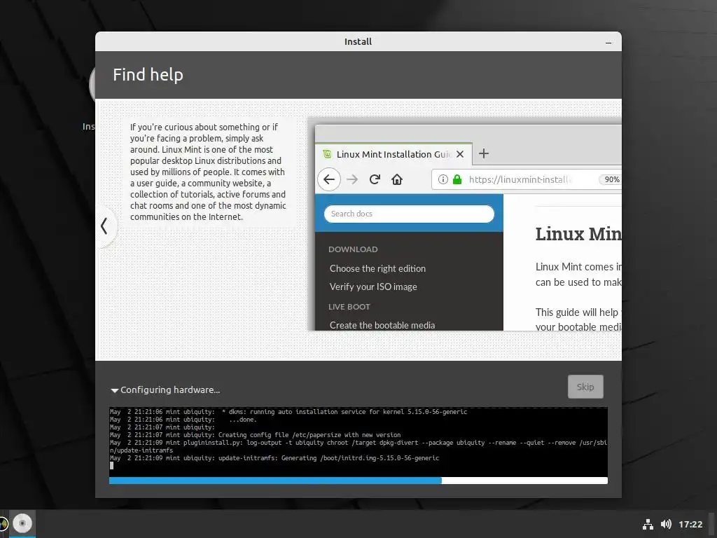Click the https://linuxmint-install address field
Screen dimensions: 717x538
point(526,179)
